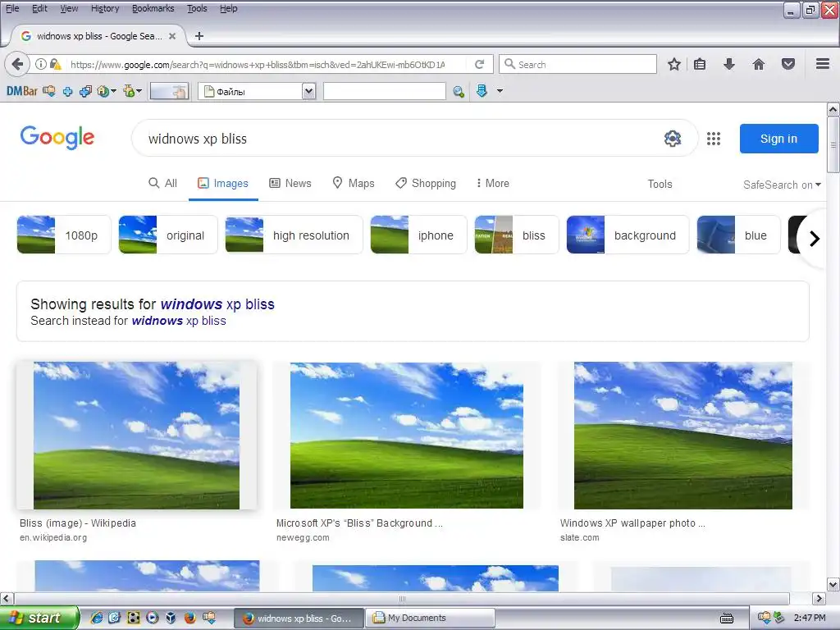Open the Файлы dropdown list
This screenshot has width=840, height=630.
tap(308, 91)
